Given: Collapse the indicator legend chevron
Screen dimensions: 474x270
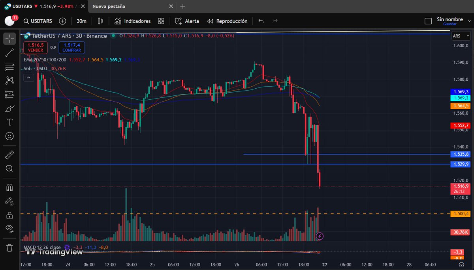Looking at the screenshot, I should tap(28, 78).
